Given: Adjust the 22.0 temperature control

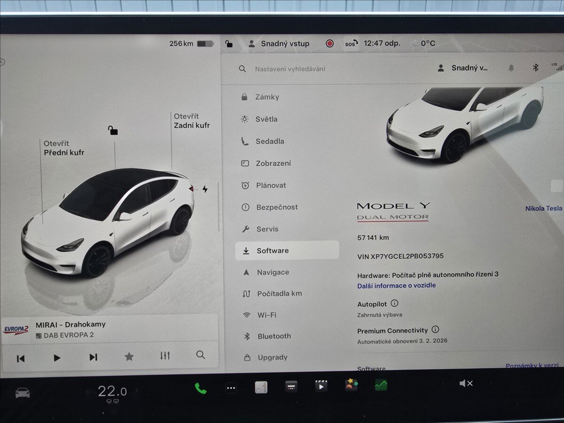Looking at the screenshot, I should pos(112,391).
